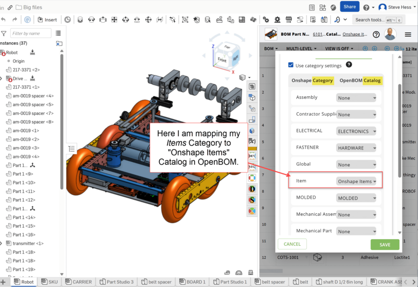Open the MULTI-LEVEL dropdown
The width and height of the screenshot is (418, 287).
point(301,49)
